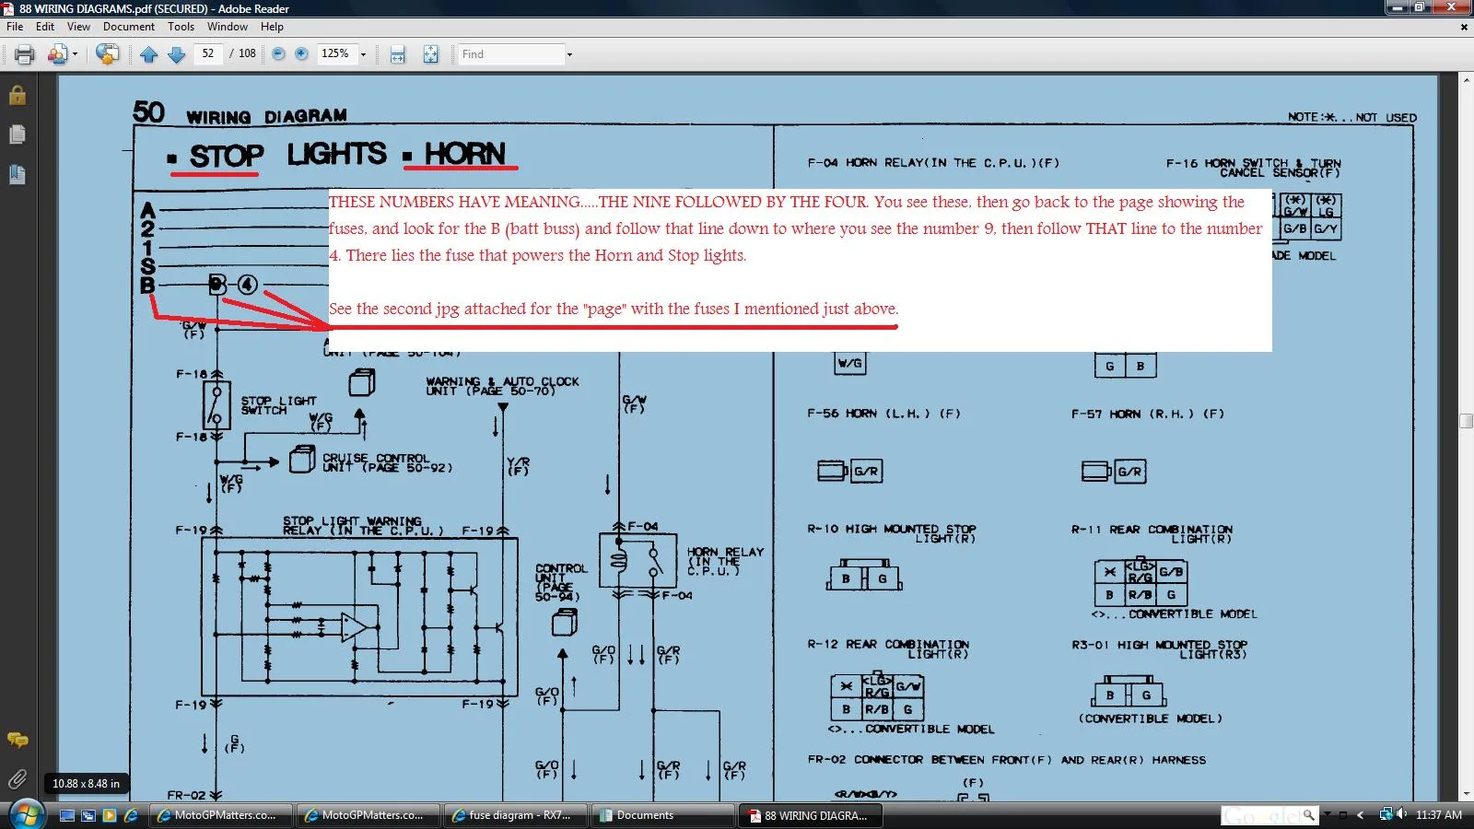Switch to first MotoGPMatters taskbar window
The image size is (1474, 829).
[x=220, y=815]
